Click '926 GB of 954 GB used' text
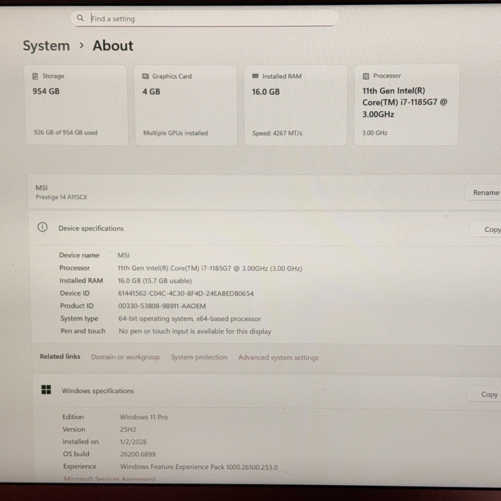Screen dimensions: 501x501 click(x=66, y=132)
